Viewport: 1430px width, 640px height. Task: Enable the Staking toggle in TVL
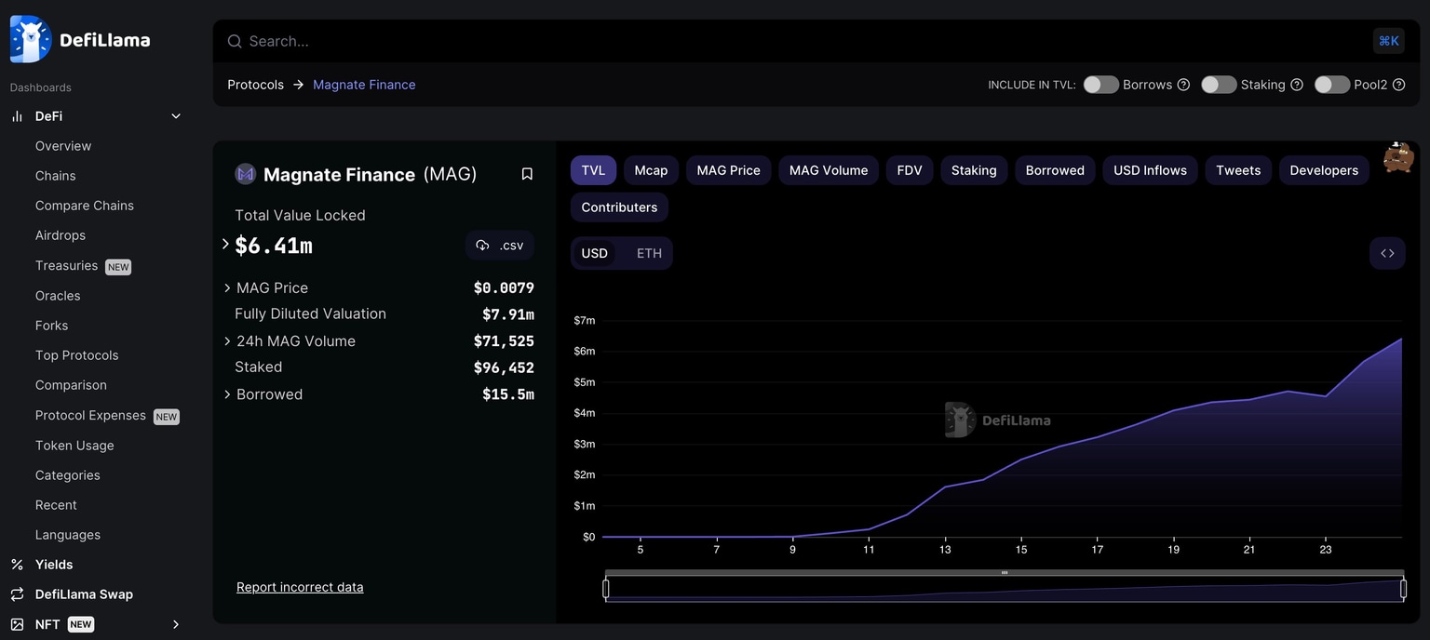click(1218, 85)
